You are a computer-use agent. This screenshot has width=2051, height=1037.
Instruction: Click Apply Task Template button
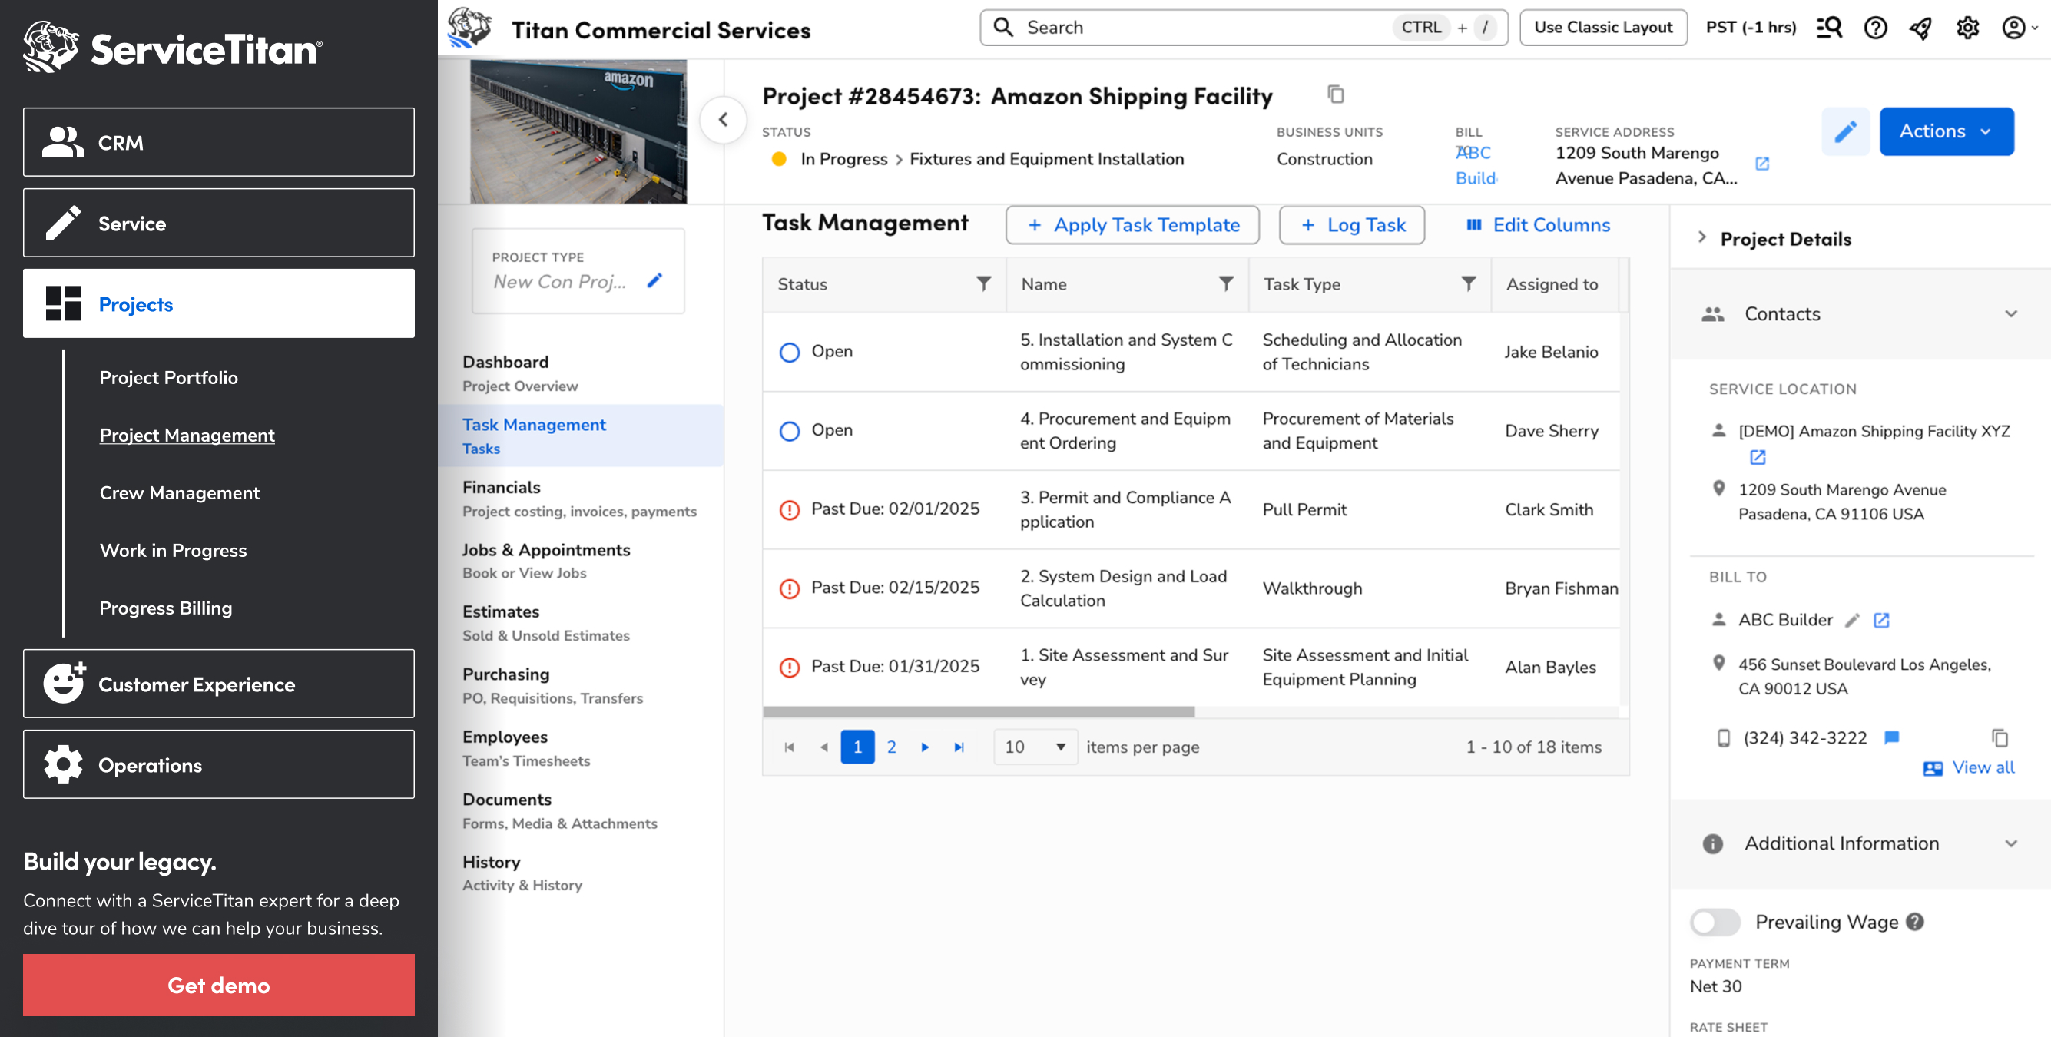tap(1132, 224)
